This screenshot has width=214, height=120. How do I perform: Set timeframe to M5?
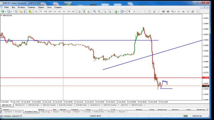pos(41,12)
